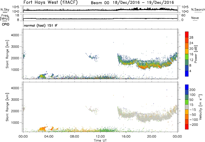Screen dimensions: 205x142
Task: Click "Slant Range [km]" on the velocity panel
Action: pos(7,107)
